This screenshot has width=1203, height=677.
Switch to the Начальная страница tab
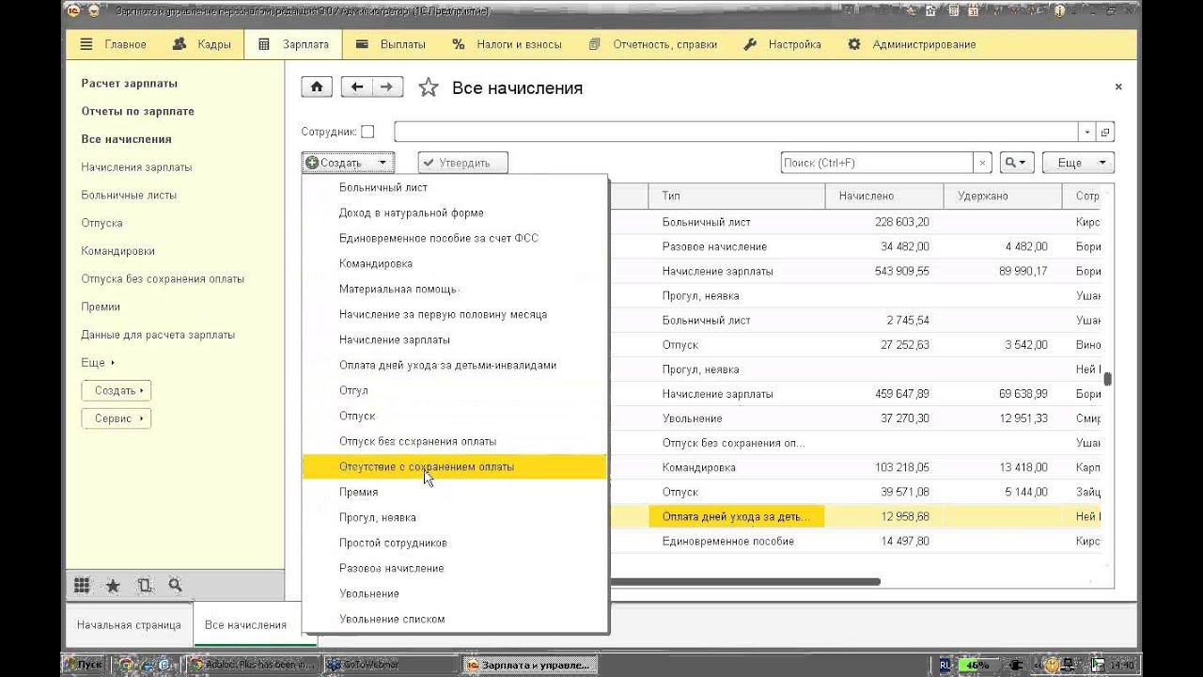click(x=129, y=624)
